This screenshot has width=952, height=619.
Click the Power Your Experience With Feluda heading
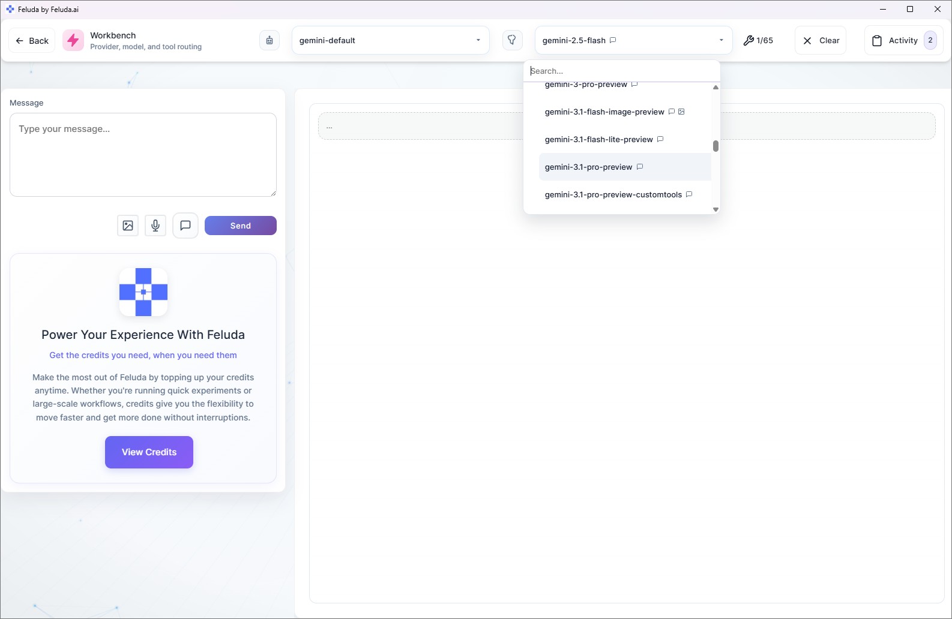143,335
